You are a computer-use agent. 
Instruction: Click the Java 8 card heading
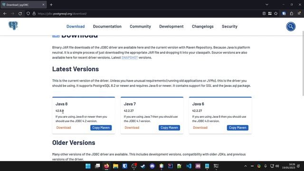61,104
